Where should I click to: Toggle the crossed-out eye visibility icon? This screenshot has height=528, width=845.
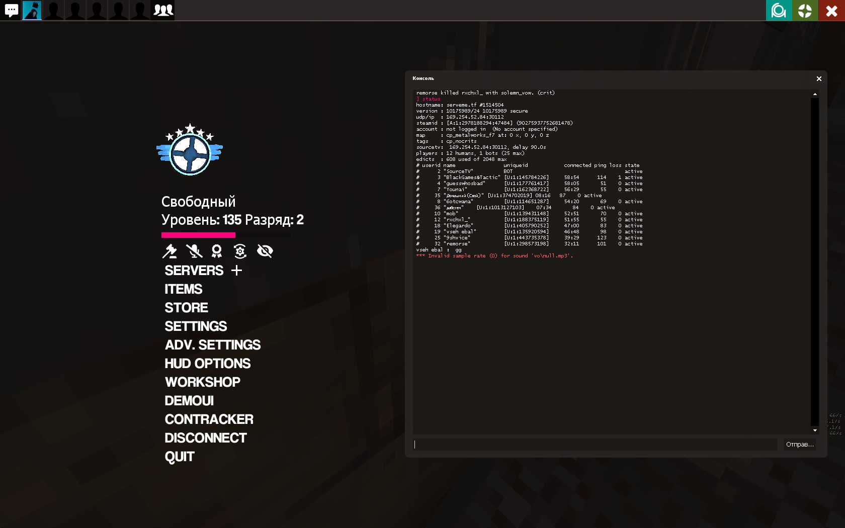point(265,250)
